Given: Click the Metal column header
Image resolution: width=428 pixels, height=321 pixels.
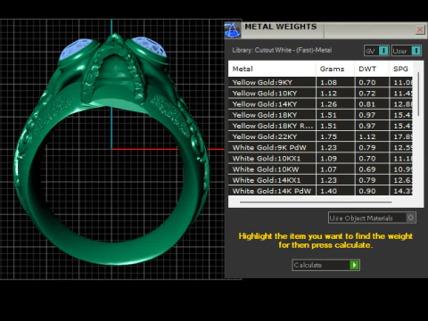Looking at the screenshot, I should click(272, 69).
